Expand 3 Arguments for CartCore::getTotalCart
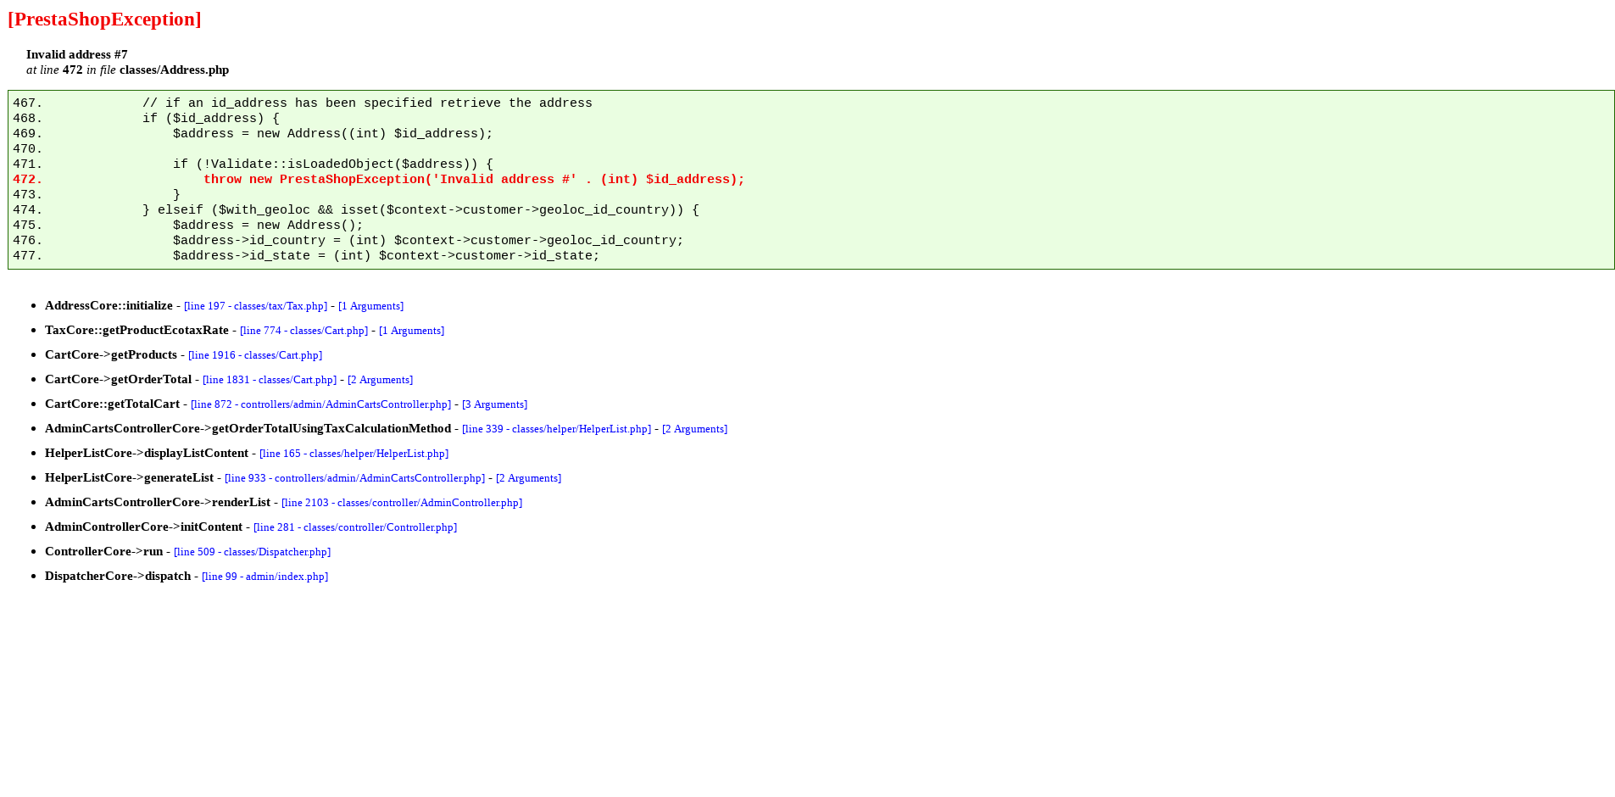This screenshot has height=797, width=1615. 494,404
